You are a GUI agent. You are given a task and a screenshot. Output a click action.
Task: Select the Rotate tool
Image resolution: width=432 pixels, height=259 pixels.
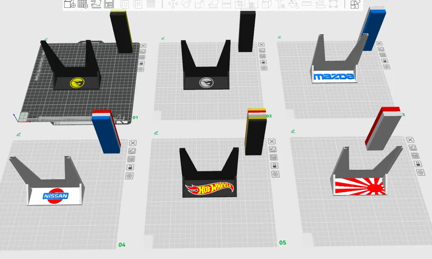[x=187, y=4]
